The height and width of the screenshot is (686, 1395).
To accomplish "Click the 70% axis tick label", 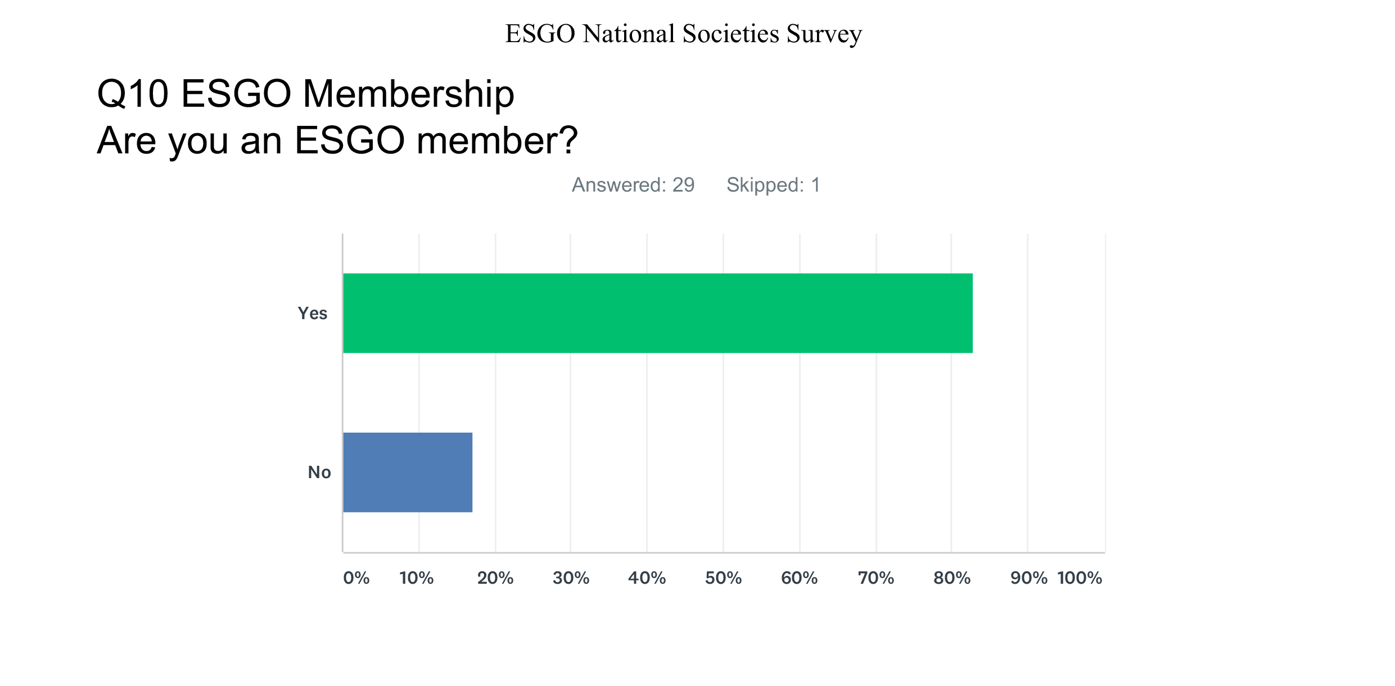I will [876, 578].
